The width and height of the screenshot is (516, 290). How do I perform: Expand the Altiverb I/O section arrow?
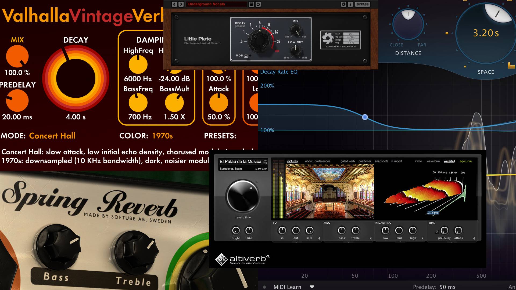pyautogui.click(x=319, y=238)
